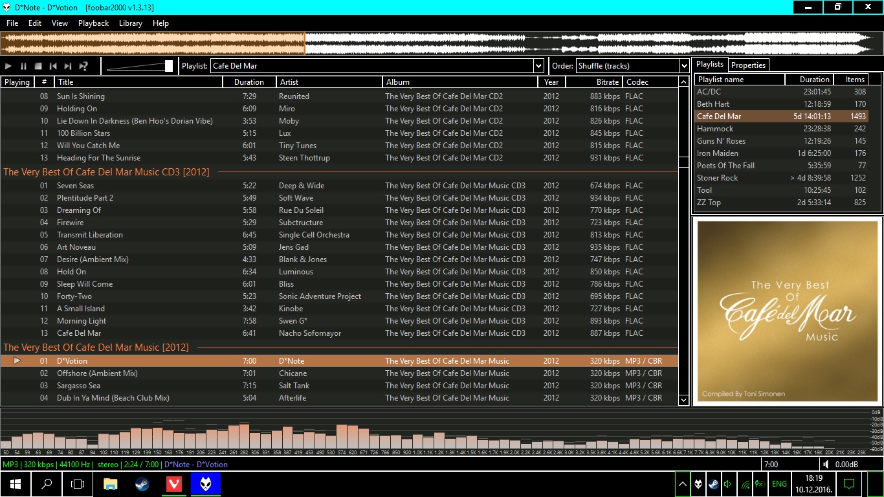Open the Help menu
This screenshot has width=884, height=497.
click(160, 23)
